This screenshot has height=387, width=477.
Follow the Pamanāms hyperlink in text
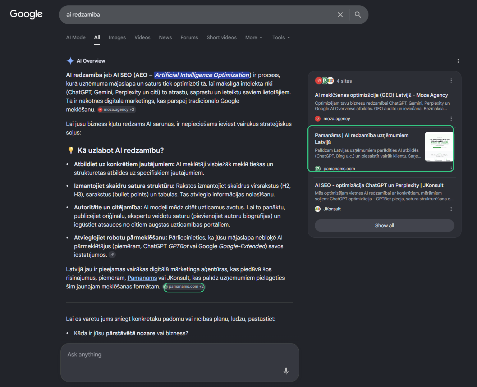coord(142,278)
